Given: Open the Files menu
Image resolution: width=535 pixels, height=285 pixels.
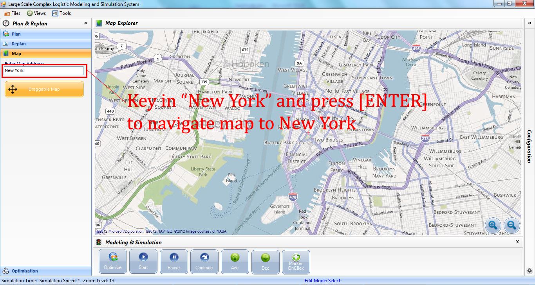Looking at the screenshot, I should (13, 13).
